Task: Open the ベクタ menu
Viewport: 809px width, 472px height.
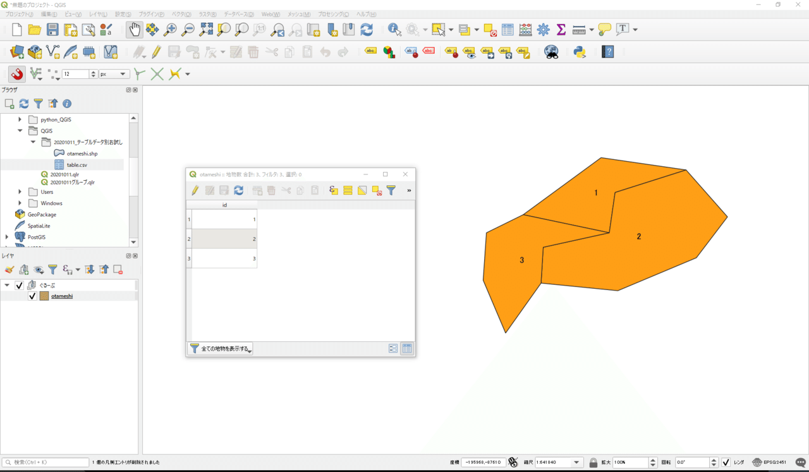Action: pos(183,14)
